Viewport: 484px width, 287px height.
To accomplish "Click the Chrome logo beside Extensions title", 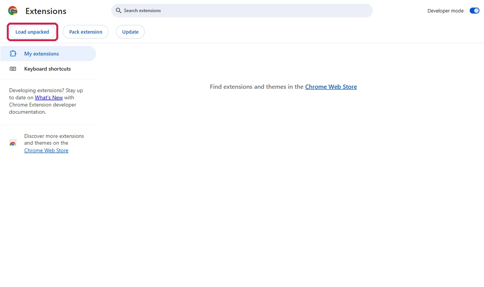I will [13, 11].
